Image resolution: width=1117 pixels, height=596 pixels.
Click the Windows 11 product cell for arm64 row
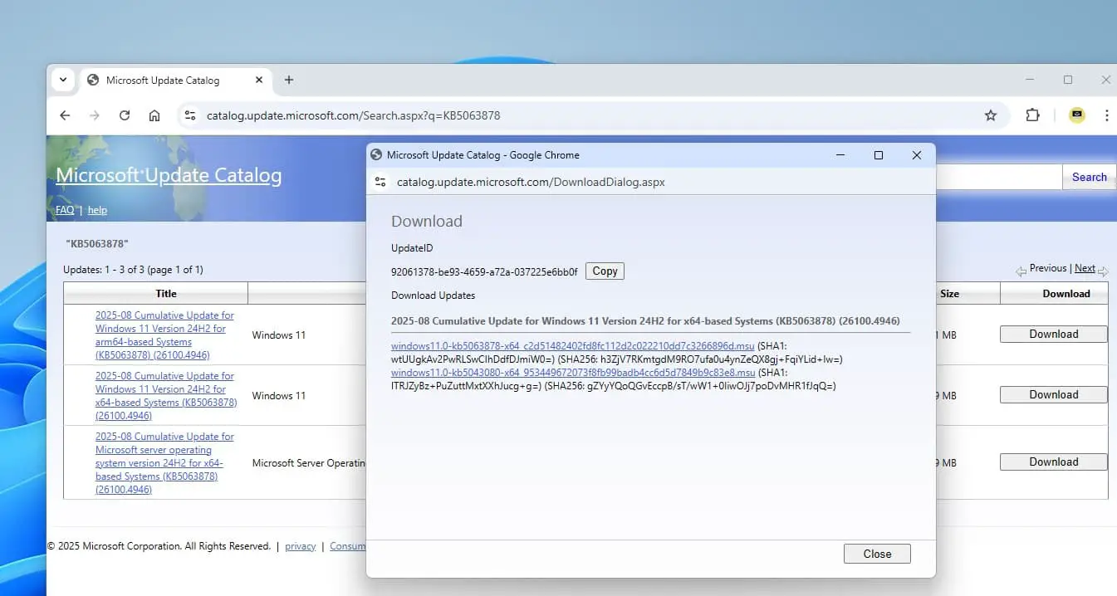point(278,335)
